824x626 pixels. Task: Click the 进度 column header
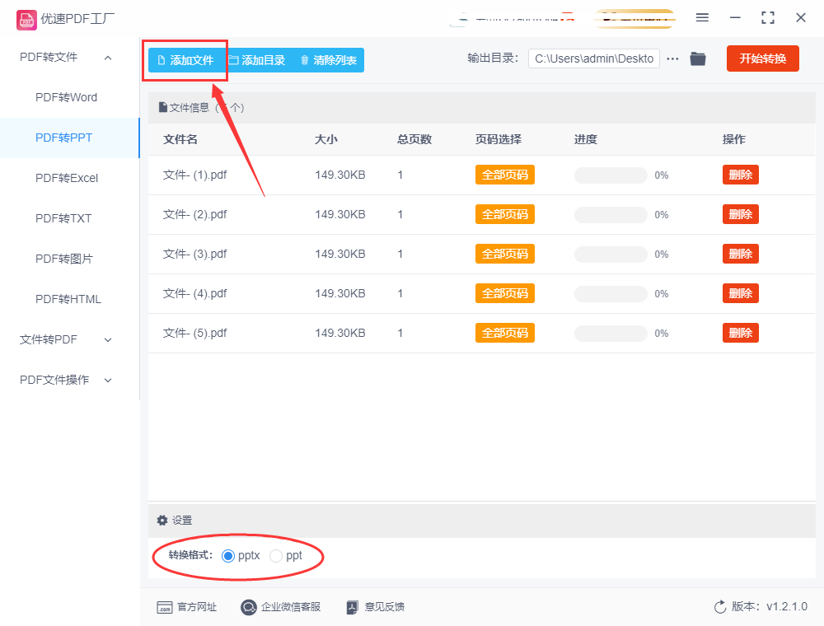point(585,140)
